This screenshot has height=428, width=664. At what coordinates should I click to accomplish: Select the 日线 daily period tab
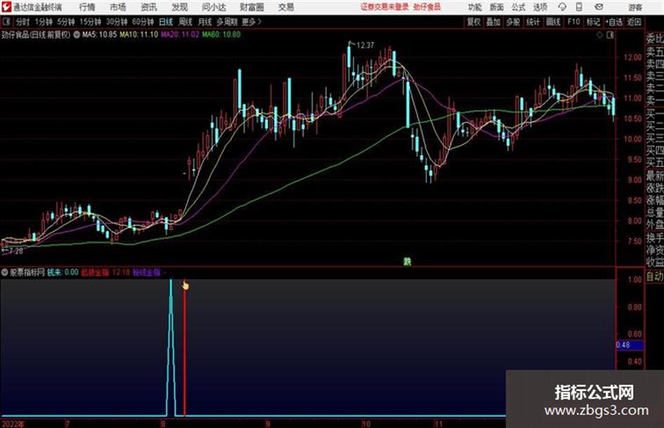166,22
